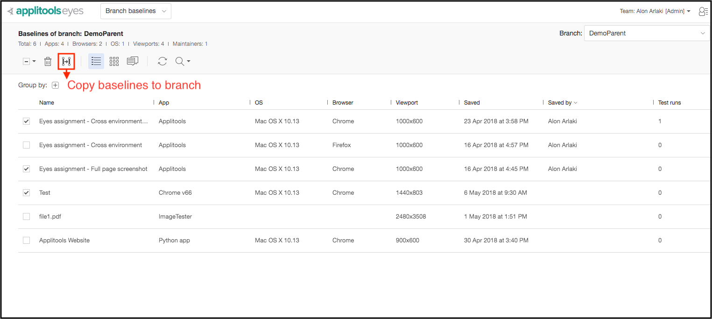Viewport: 712px width, 319px height.
Task: Click the copy baselines to branch icon
Action: click(66, 62)
